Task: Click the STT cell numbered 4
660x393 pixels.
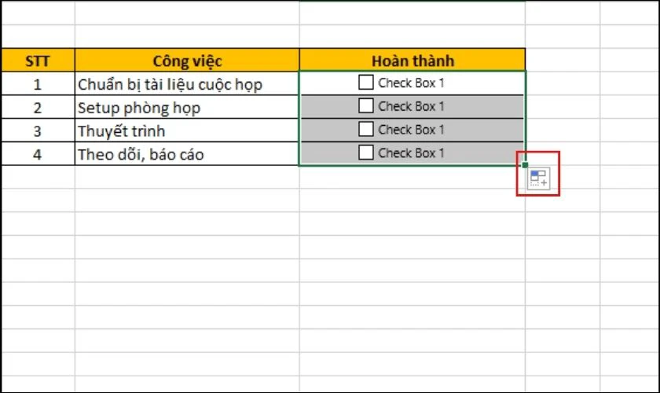Action: click(38, 154)
